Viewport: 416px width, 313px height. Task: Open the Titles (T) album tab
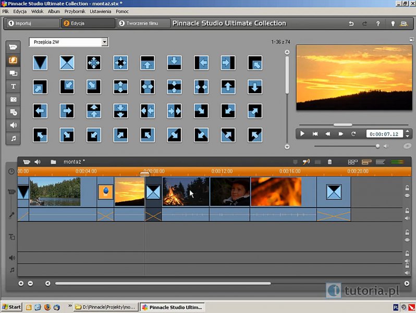coord(13,87)
